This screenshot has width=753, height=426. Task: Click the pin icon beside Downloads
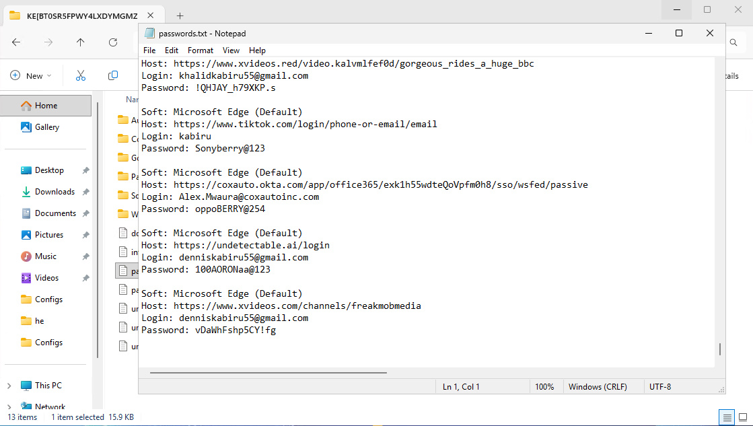[85, 192]
